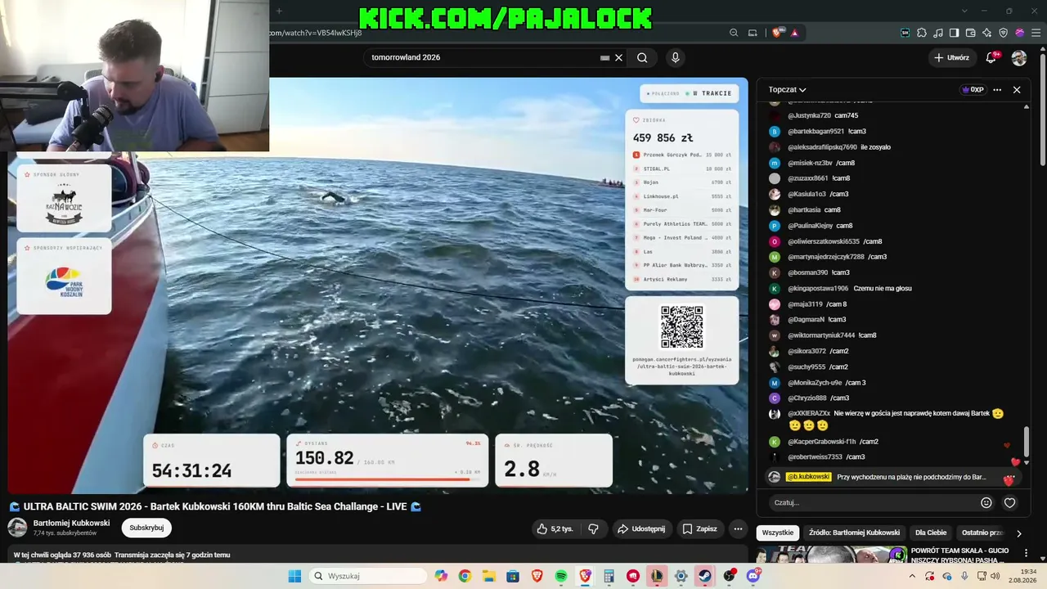Image resolution: width=1047 pixels, height=589 pixels.
Task: Open the browser hamburger main menu
Action: click(1036, 33)
